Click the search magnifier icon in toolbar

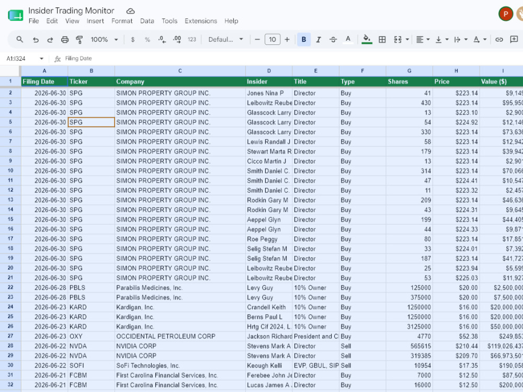pyautogui.click(x=20, y=39)
